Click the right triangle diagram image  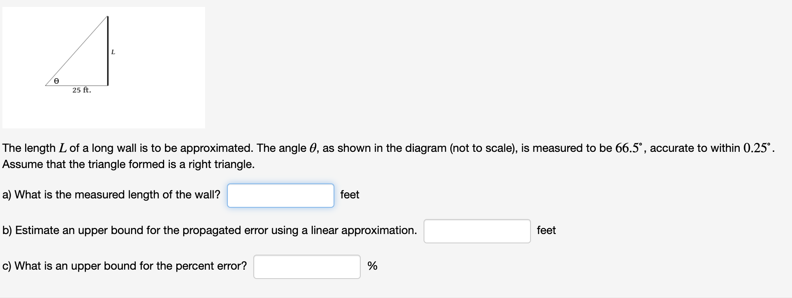(103, 67)
